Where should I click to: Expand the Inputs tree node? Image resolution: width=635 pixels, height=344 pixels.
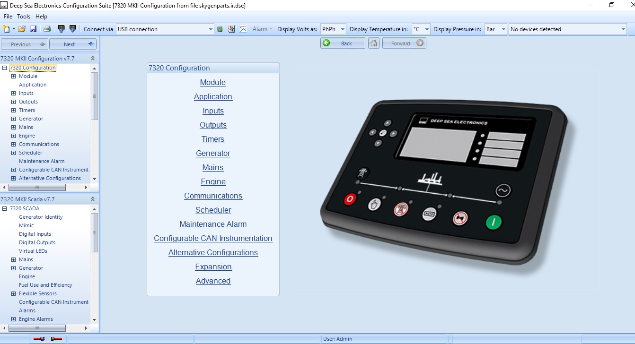tap(14, 93)
